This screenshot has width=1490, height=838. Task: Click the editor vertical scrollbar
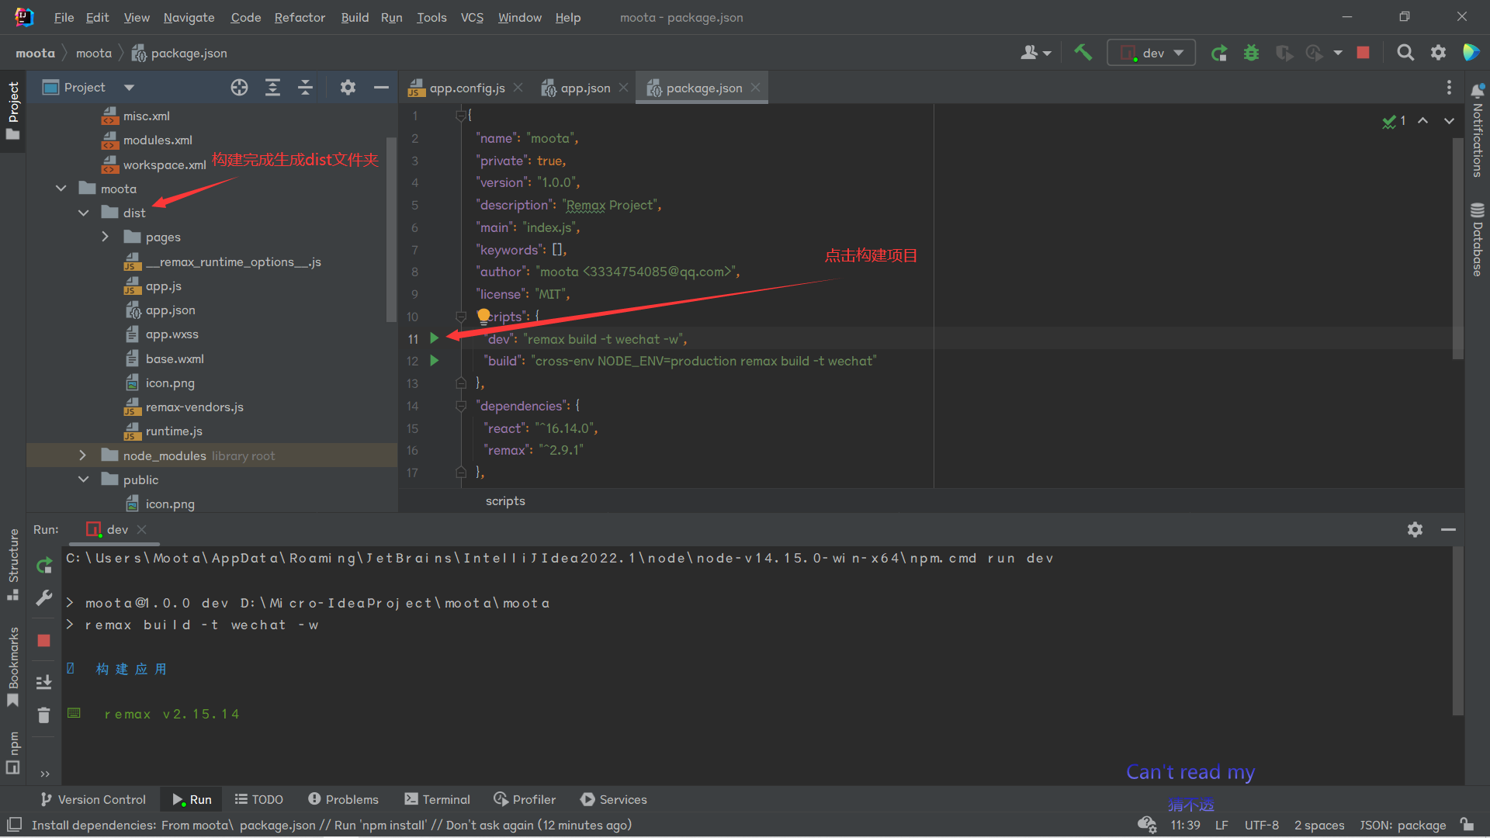(x=1457, y=248)
